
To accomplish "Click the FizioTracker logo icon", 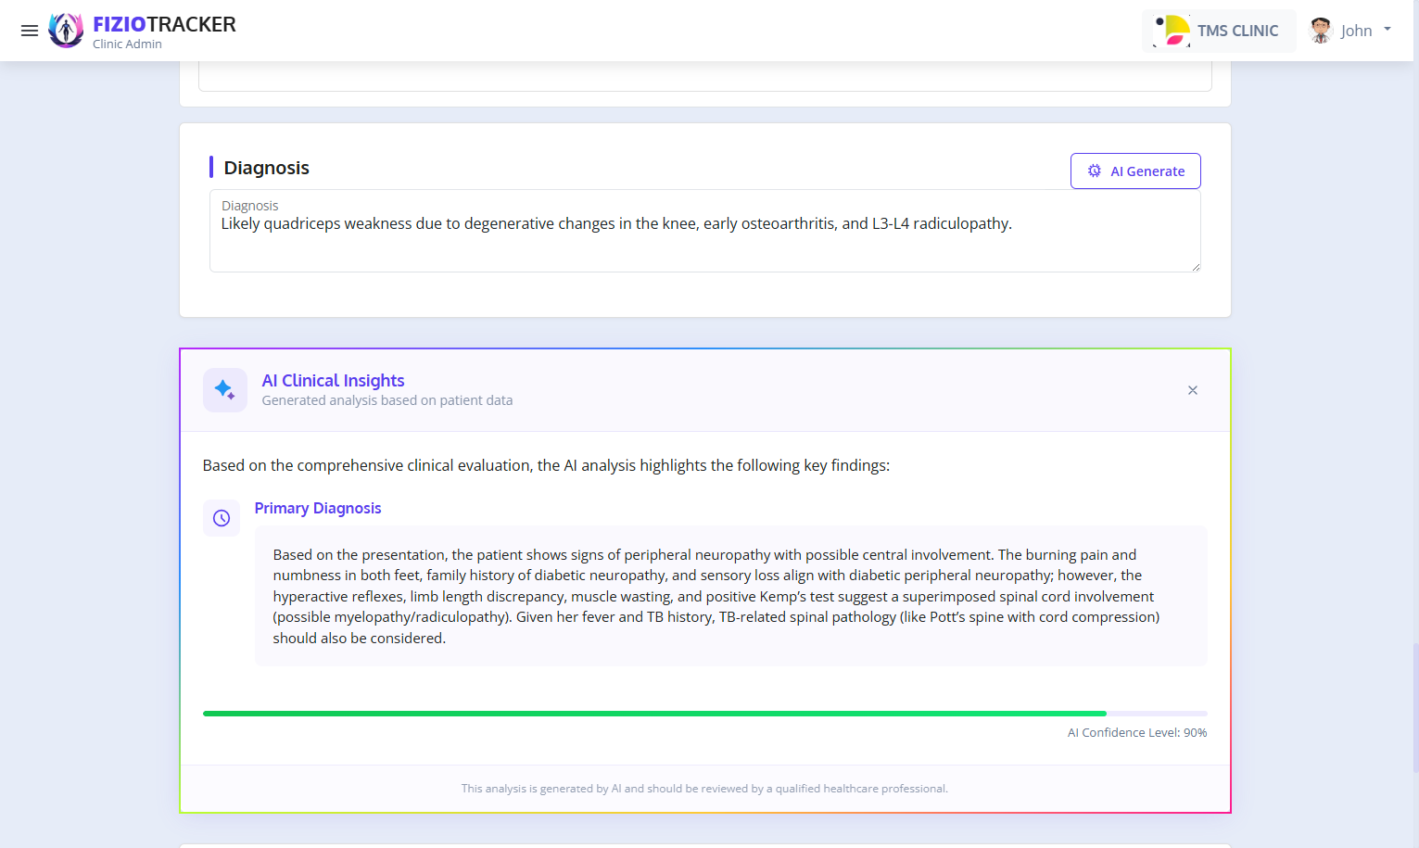I will (65, 30).
